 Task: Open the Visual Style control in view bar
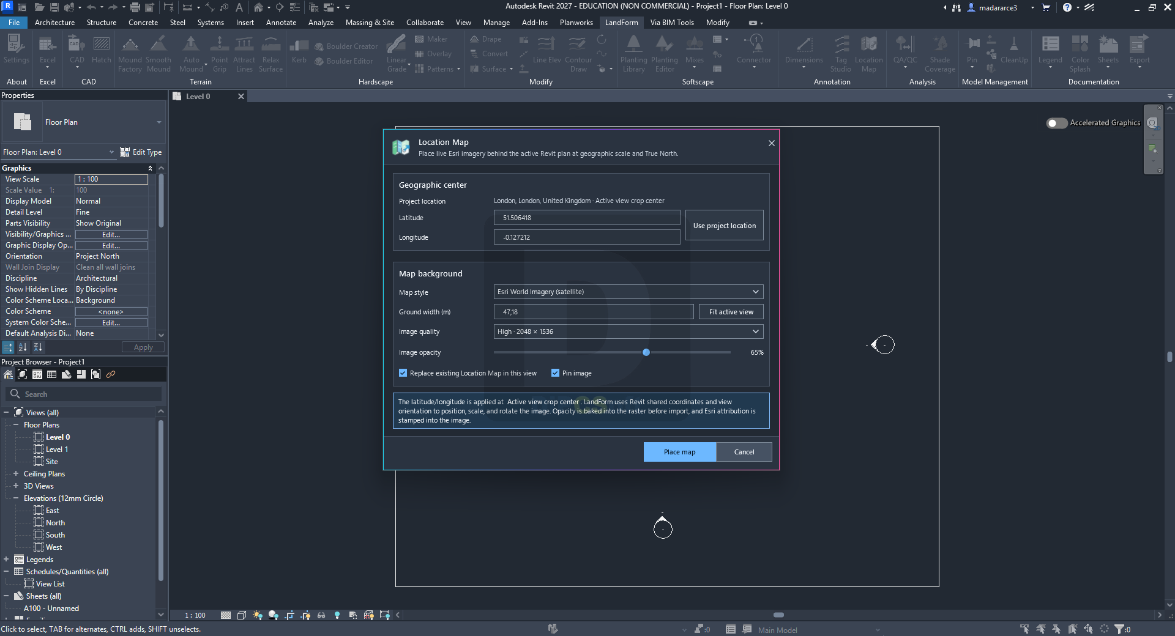point(242,615)
